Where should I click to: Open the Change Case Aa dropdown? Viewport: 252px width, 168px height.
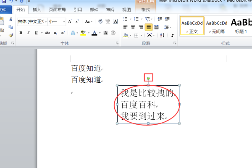coord(89,21)
